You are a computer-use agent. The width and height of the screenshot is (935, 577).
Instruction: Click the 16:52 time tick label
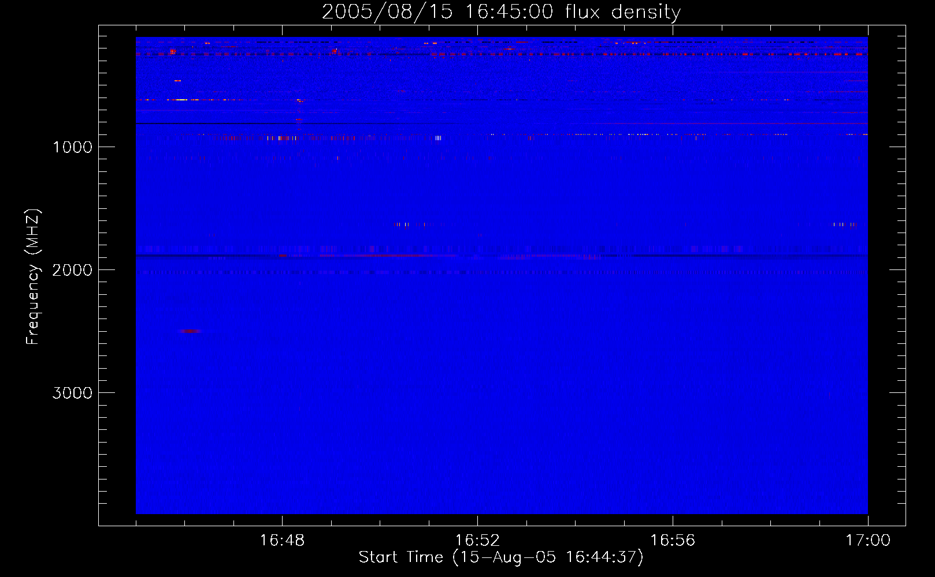click(477, 541)
